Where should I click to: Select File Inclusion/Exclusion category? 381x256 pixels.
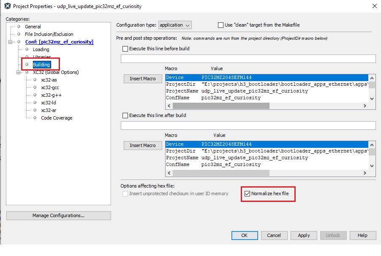tap(49, 34)
